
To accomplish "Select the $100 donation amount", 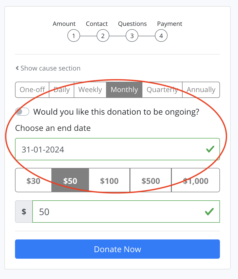I will point(109,180).
